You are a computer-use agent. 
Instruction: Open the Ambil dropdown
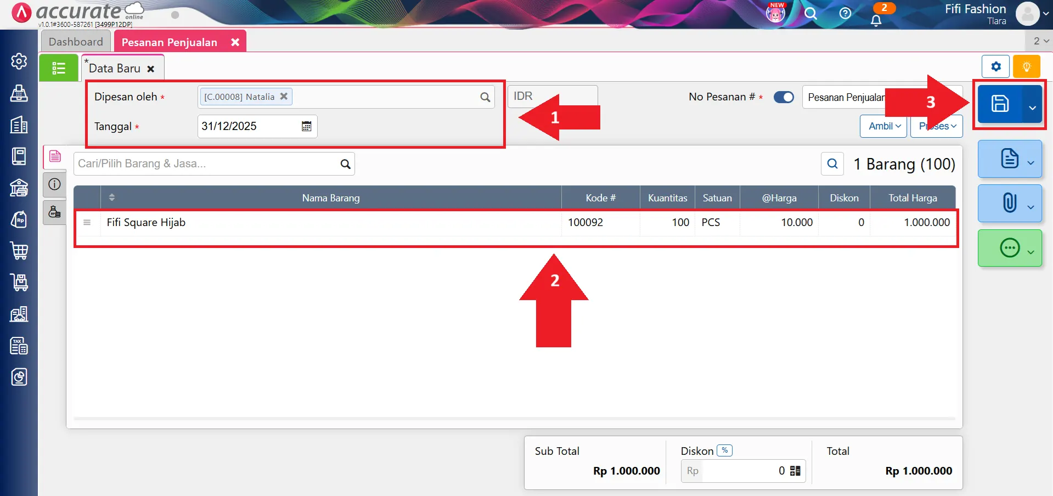coord(882,126)
